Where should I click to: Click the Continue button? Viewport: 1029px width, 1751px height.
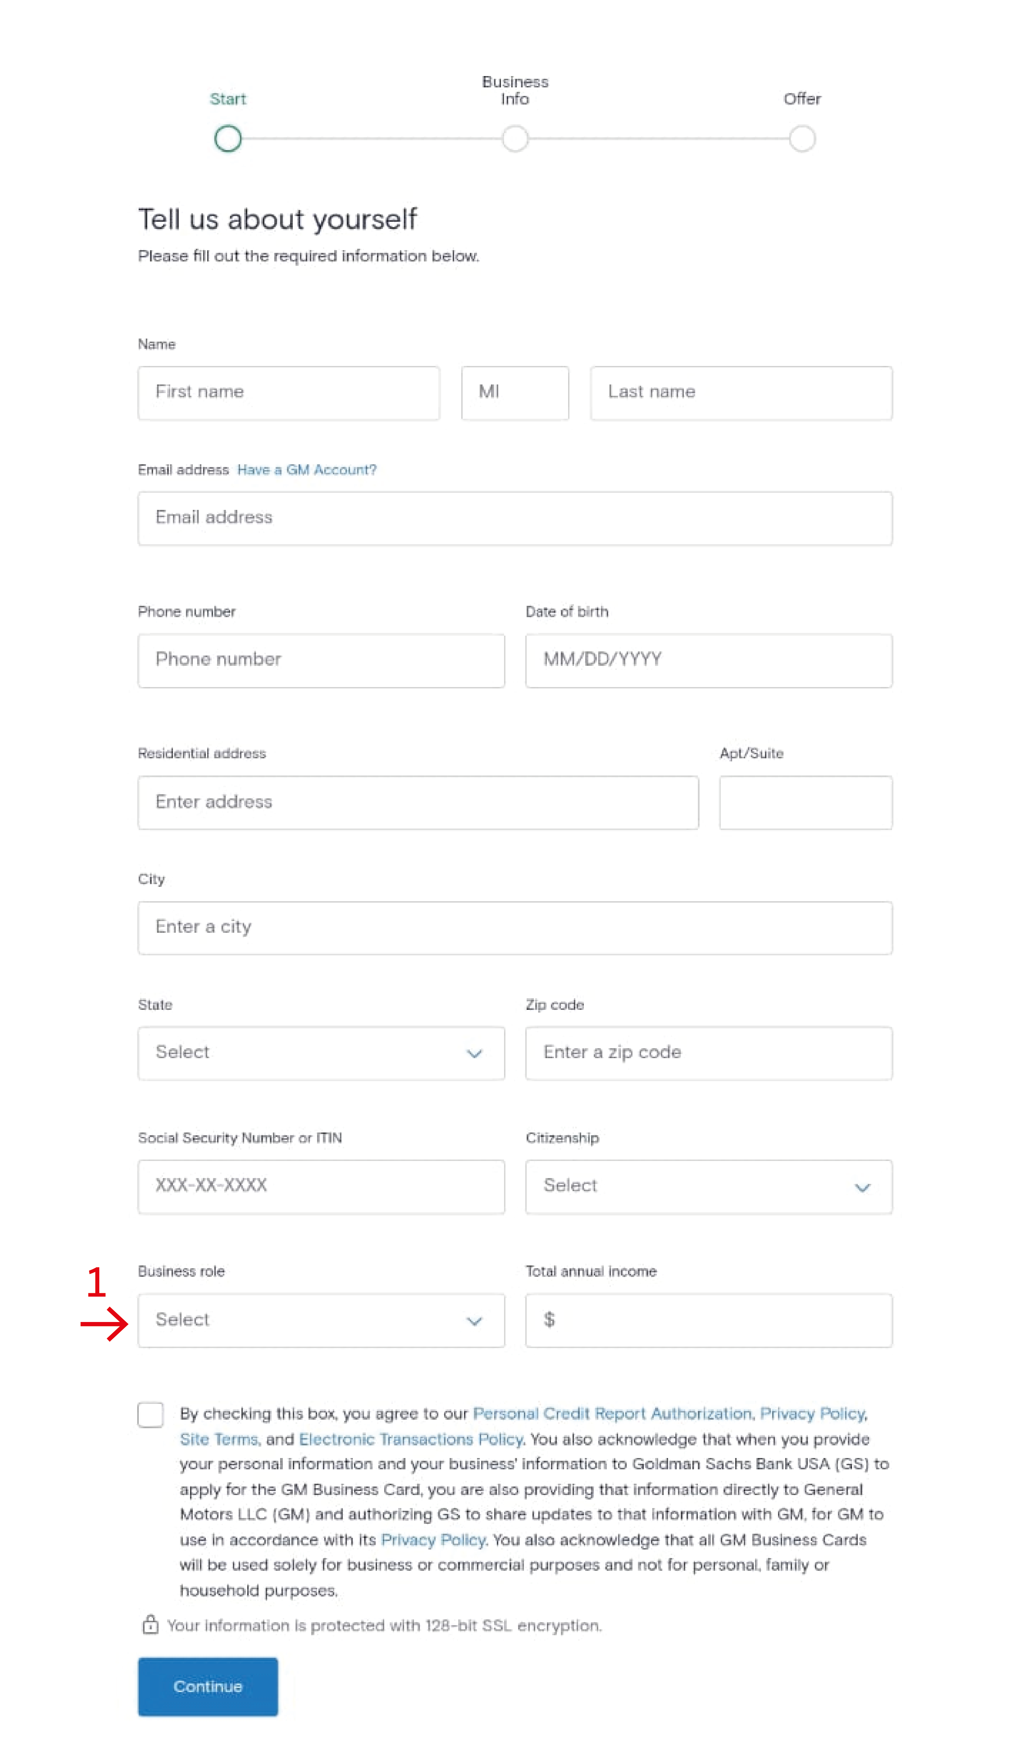pos(208,1686)
